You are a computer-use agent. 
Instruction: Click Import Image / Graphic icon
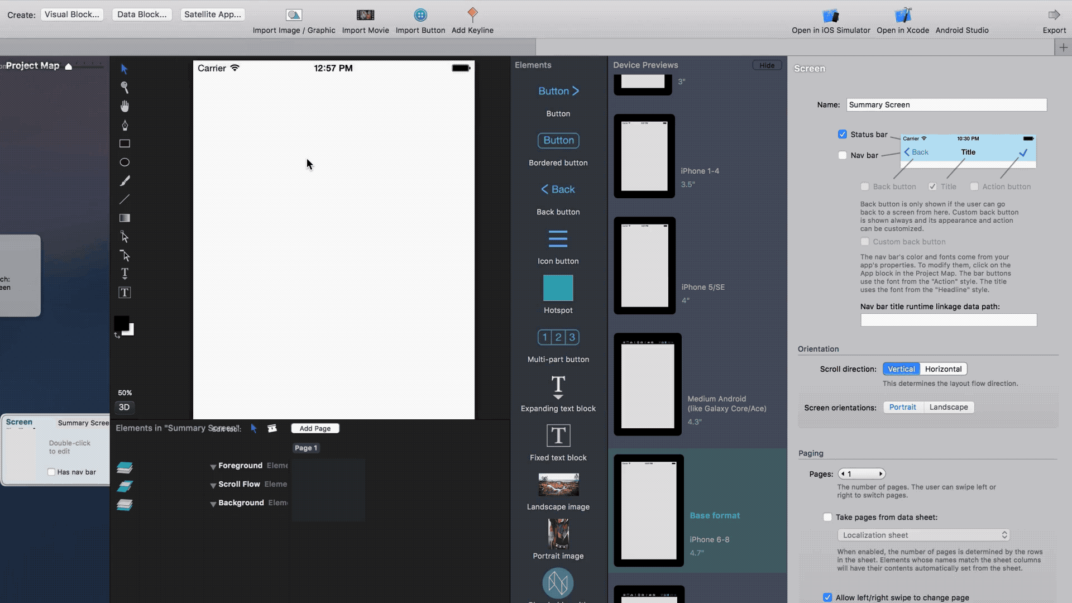coord(294,15)
